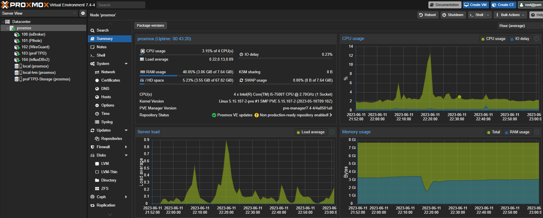Image resolution: width=543 pixels, height=218 pixels.
Task: Open the Bulk Actions menu
Action: (511, 15)
